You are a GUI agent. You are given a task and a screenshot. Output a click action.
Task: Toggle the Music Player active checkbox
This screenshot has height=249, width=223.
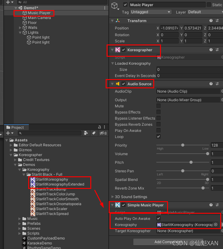point(125,5)
